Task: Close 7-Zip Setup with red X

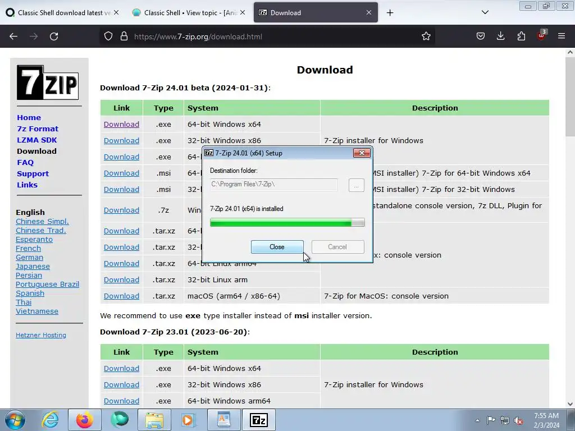Action: pos(362,153)
